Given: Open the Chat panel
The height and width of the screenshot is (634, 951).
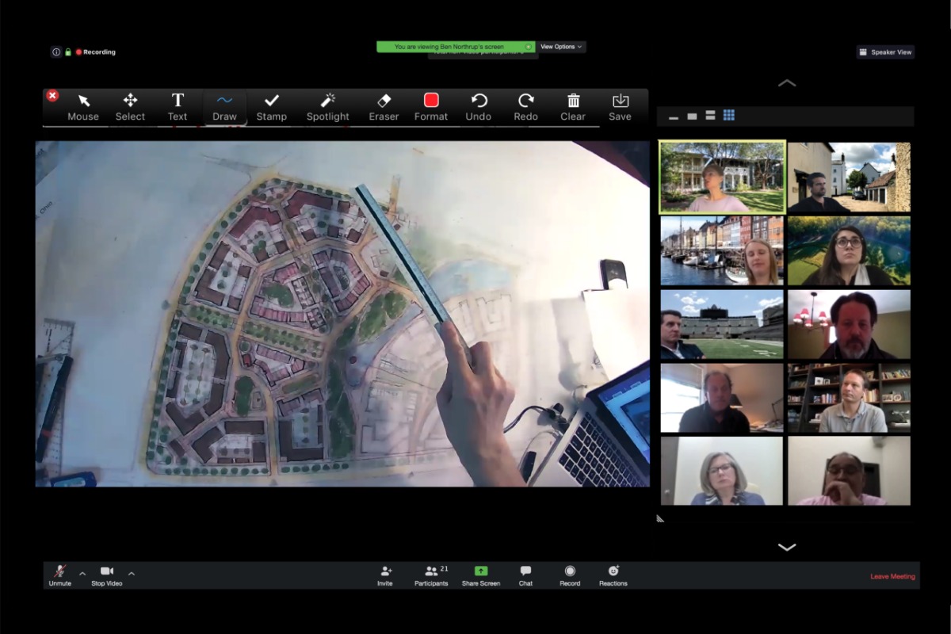Looking at the screenshot, I should [x=525, y=575].
